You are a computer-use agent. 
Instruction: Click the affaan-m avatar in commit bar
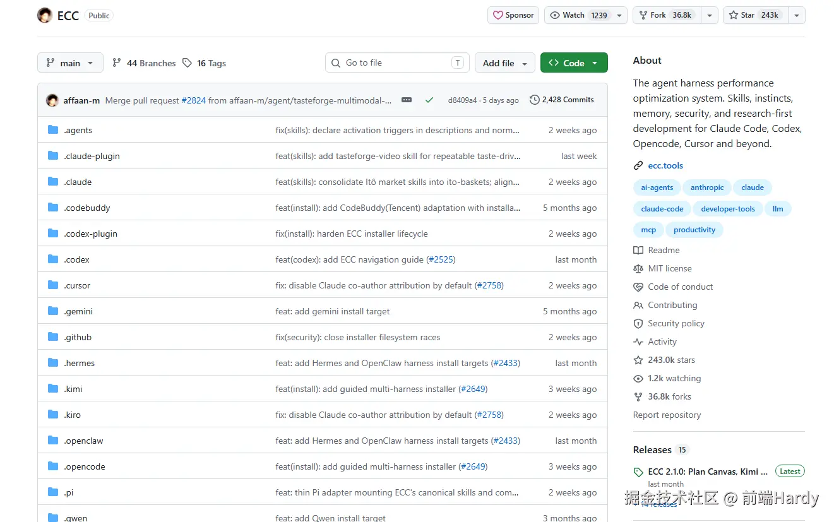point(52,100)
